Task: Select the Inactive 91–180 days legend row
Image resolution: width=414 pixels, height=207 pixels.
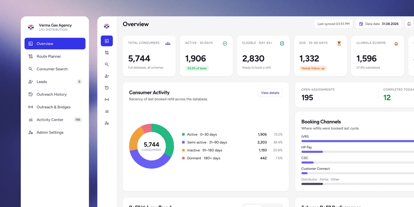Action: tap(232, 150)
